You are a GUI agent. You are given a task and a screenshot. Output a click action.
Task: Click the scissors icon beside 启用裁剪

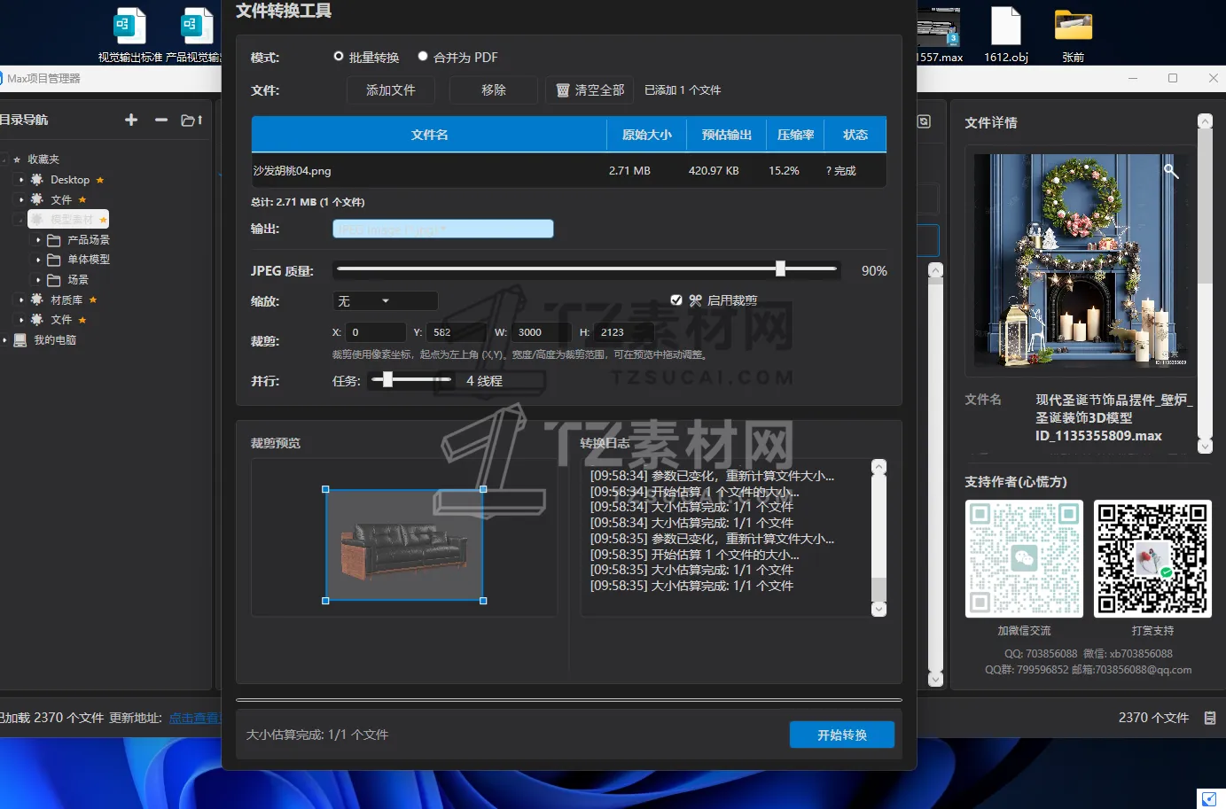697,299
